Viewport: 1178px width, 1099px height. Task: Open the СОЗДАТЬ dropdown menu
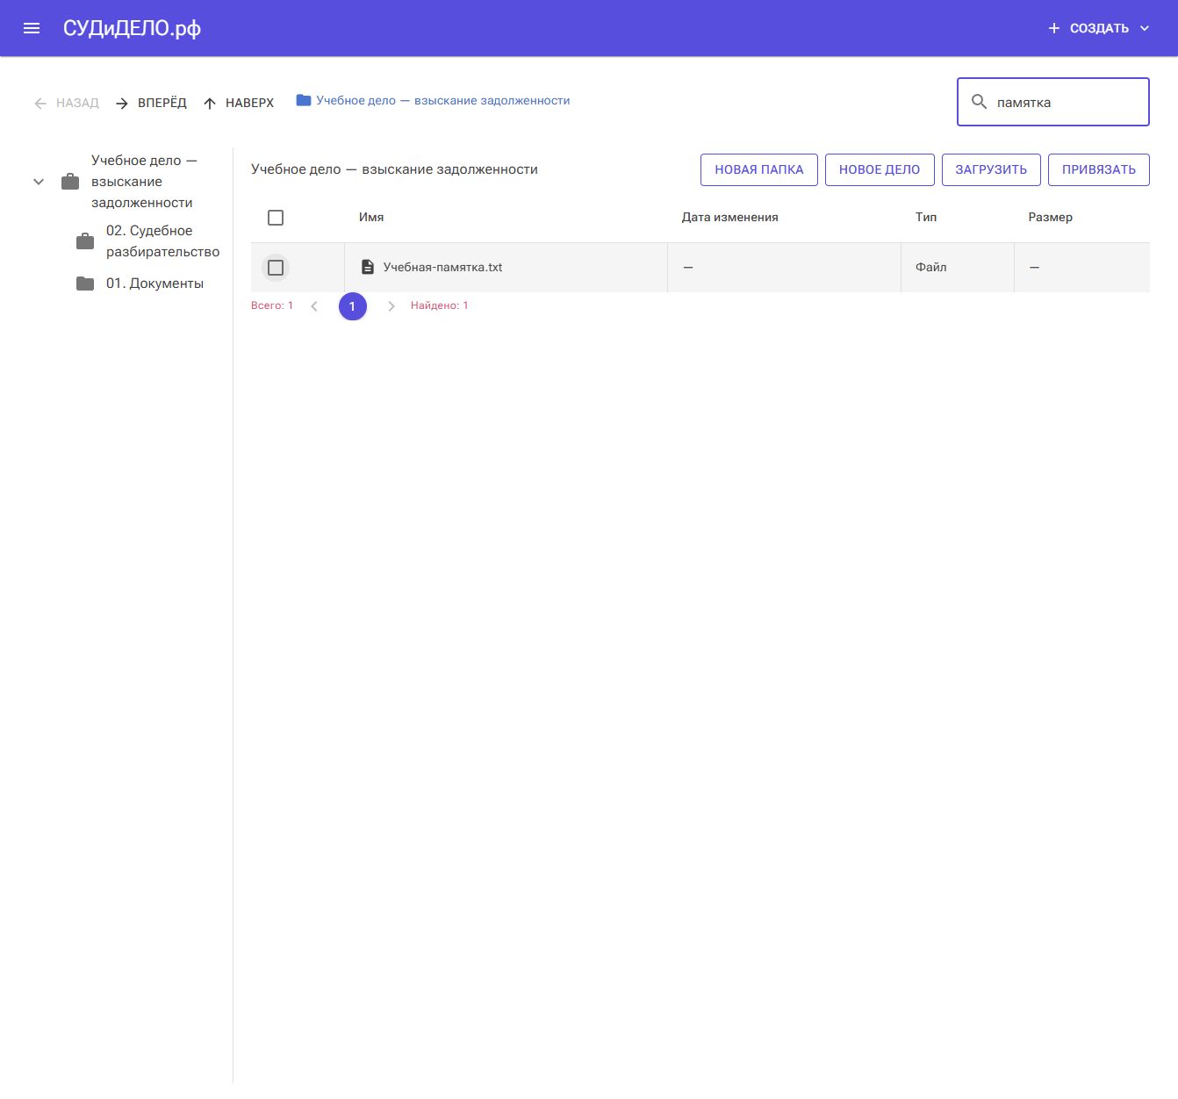[x=1099, y=28]
